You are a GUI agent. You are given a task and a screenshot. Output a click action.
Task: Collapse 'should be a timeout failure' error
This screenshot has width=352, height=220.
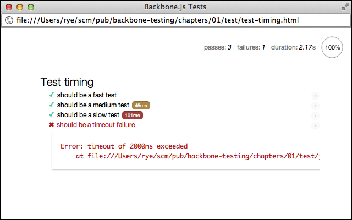96,125
